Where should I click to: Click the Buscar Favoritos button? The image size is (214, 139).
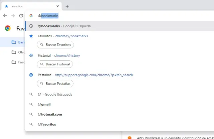pyautogui.click(x=56, y=44)
